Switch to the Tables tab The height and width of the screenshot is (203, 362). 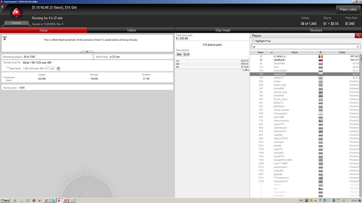pos(131,30)
